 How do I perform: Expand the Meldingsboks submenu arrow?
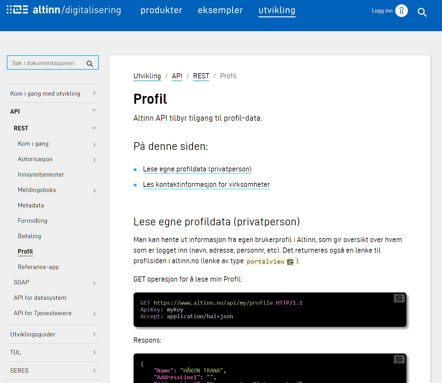[x=95, y=191]
